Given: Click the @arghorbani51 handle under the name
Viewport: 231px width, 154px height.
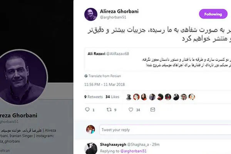Looking at the screenshot, I should (113, 17).
